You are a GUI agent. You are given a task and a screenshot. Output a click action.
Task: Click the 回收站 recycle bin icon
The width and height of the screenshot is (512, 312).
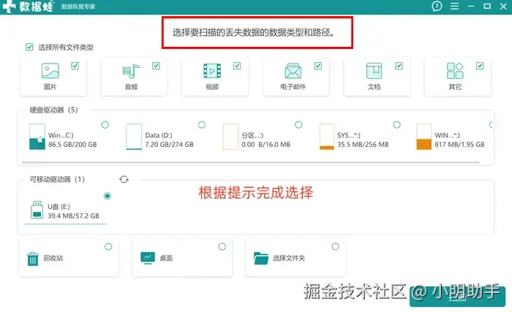(x=33, y=259)
